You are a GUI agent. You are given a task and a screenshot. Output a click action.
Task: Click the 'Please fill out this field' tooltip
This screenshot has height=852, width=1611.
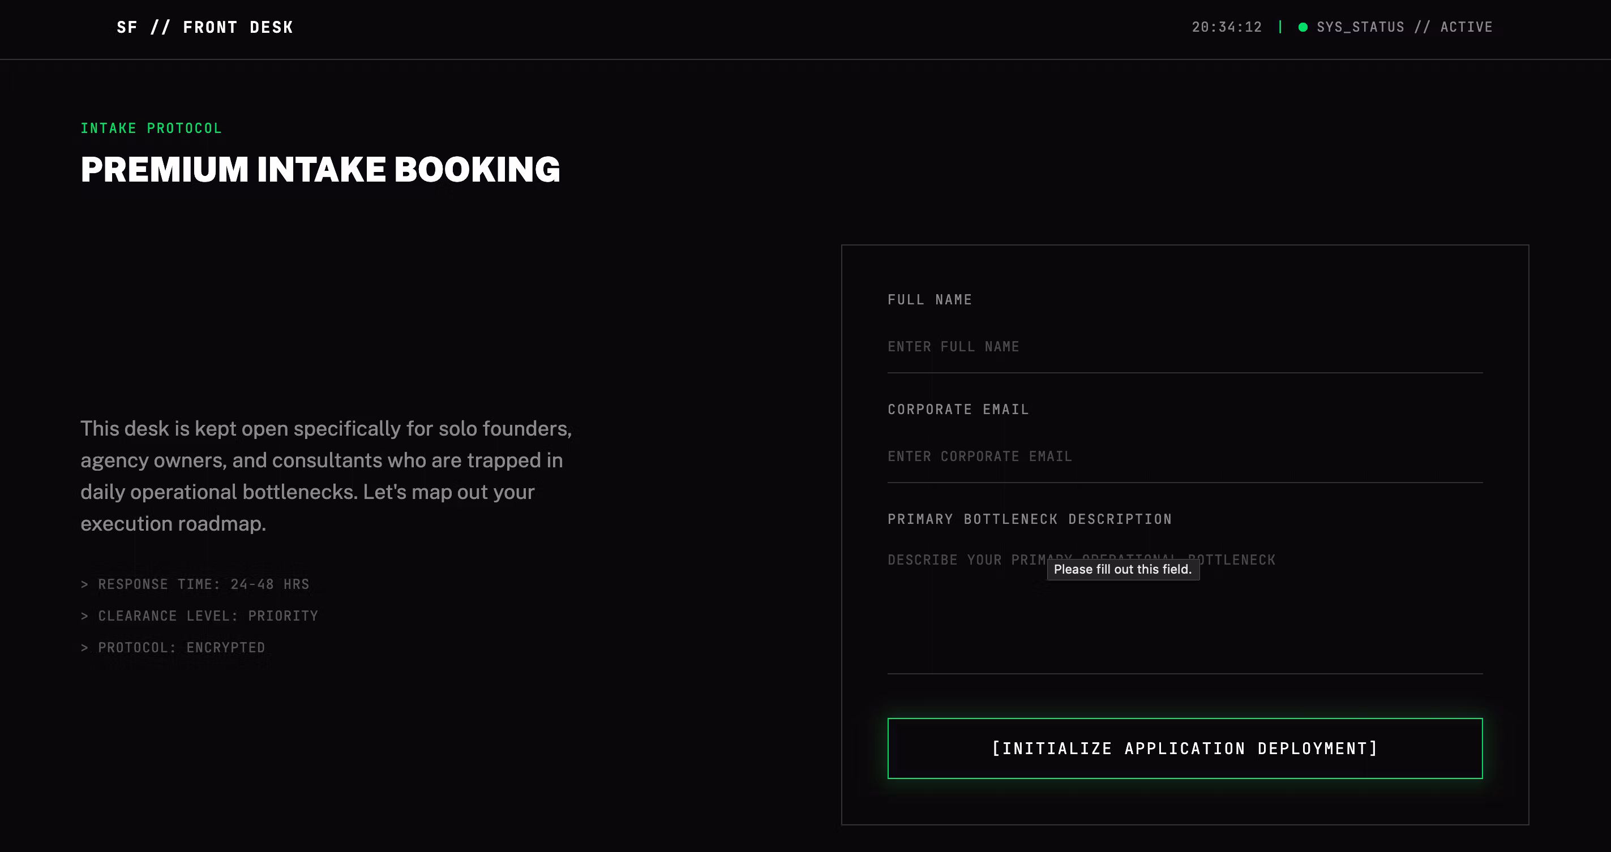point(1123,570)
